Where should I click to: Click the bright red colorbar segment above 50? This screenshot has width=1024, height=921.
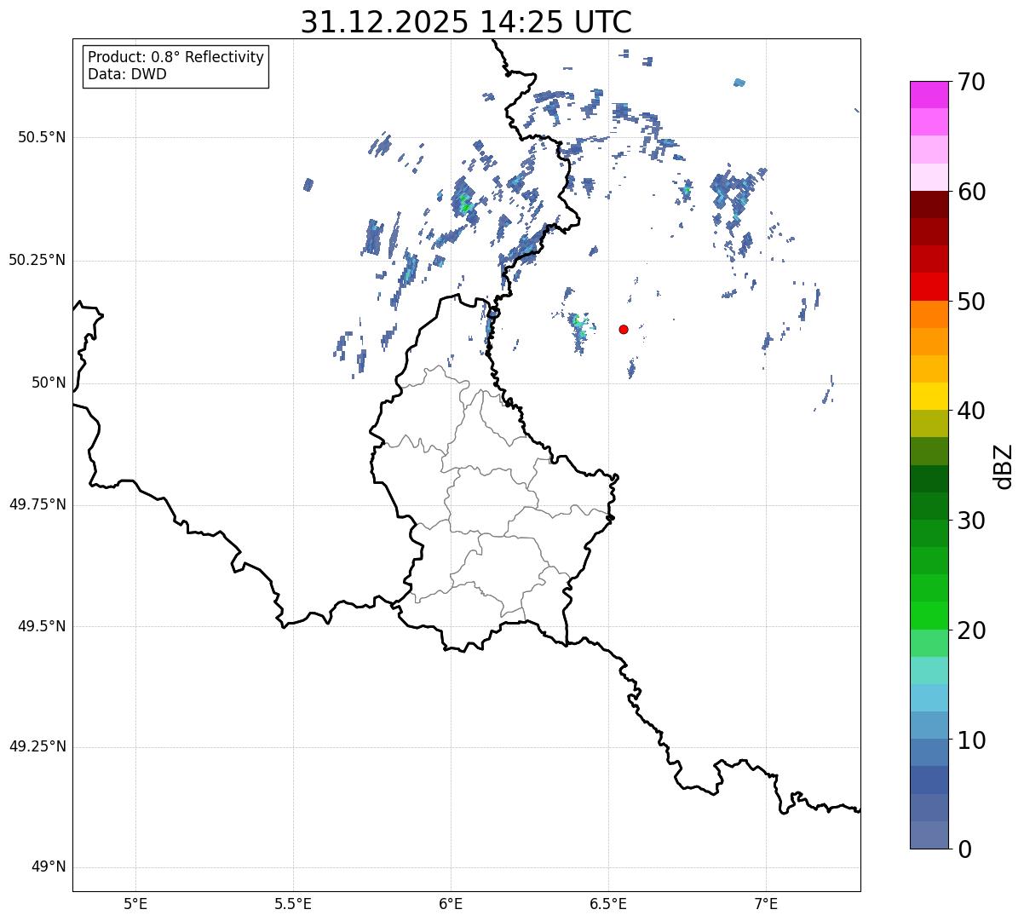929,287
